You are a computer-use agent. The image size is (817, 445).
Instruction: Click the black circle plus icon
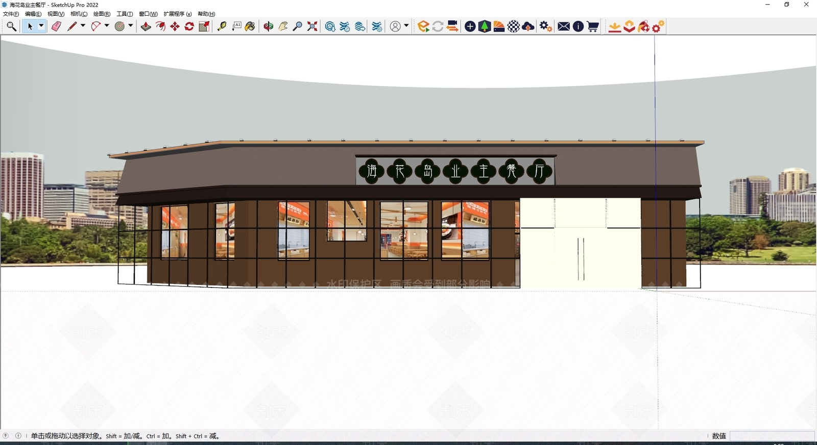[x=470, y=27]
